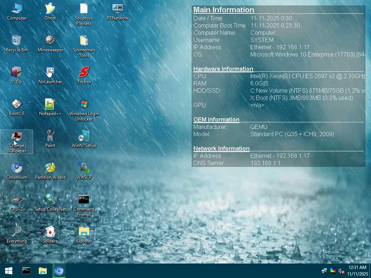This screenshot has height=278, width=371.
Task: Click the RAM value "6.0GiB"
Action: click(259, 84)
